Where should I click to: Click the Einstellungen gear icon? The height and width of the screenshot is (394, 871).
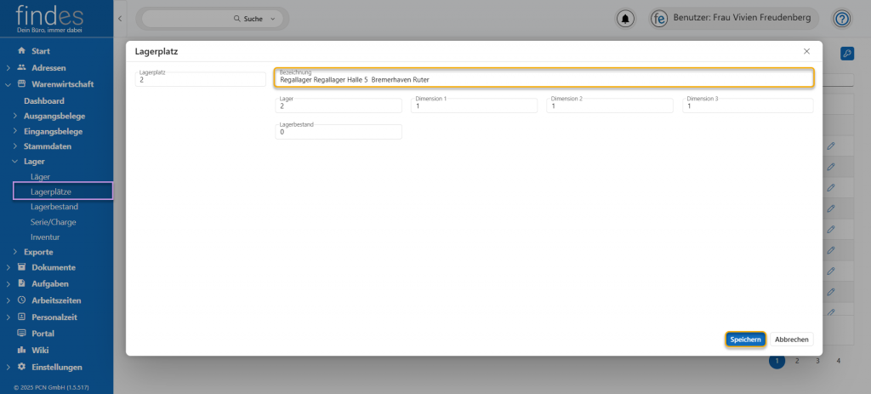tap(21, 367)
